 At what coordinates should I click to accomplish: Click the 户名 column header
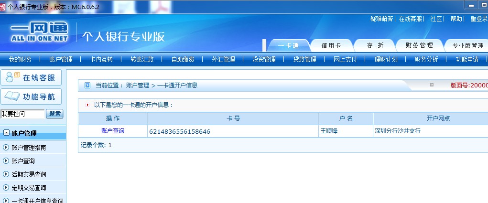(346, 118)
